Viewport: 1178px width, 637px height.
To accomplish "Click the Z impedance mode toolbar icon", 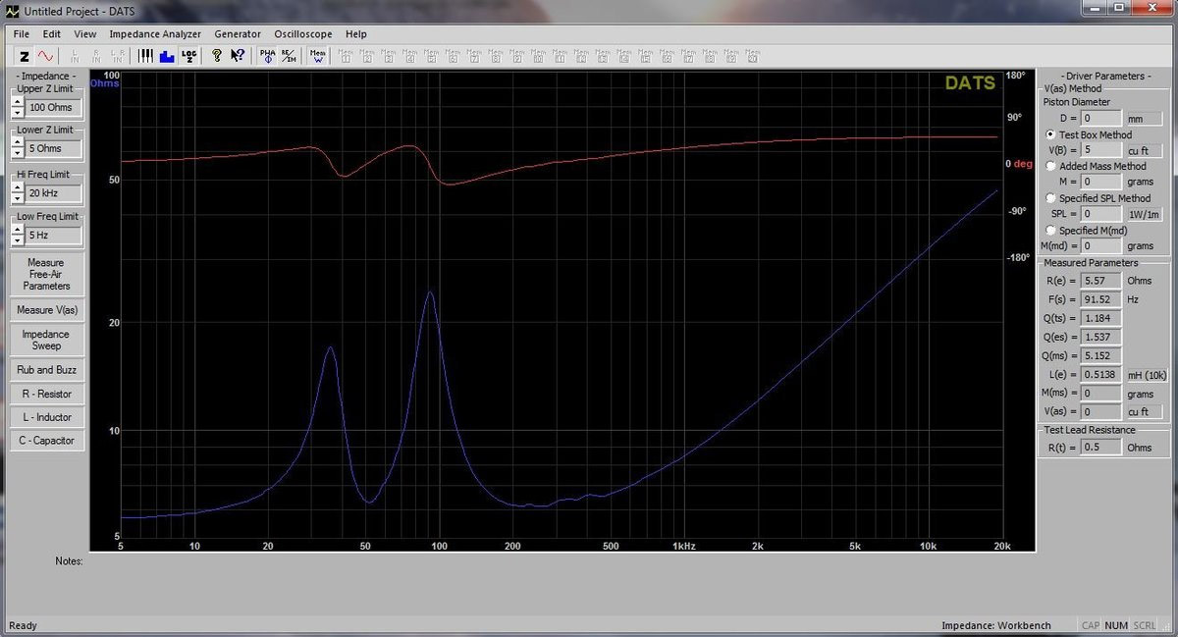I will [x=25, y=56].
